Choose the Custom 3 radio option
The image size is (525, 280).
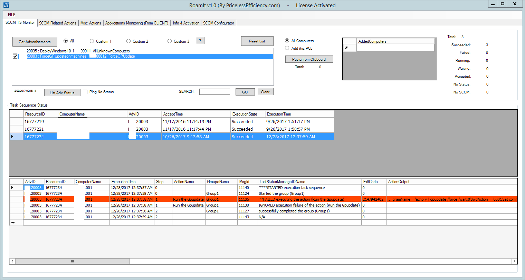pos(170,41)
